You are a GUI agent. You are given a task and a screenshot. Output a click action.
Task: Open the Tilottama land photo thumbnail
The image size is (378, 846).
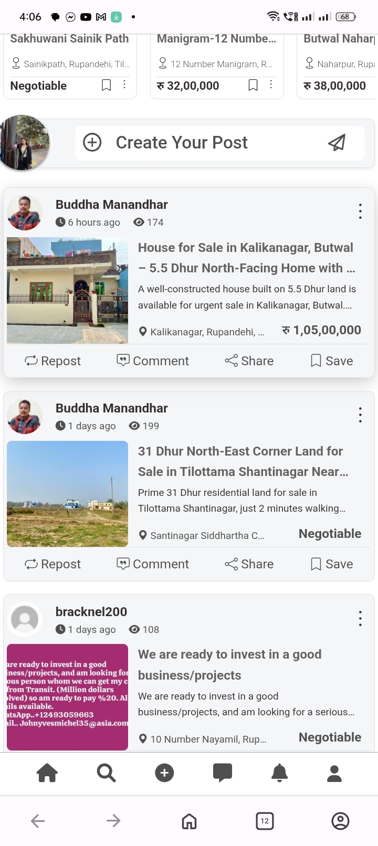click(67, 494)
